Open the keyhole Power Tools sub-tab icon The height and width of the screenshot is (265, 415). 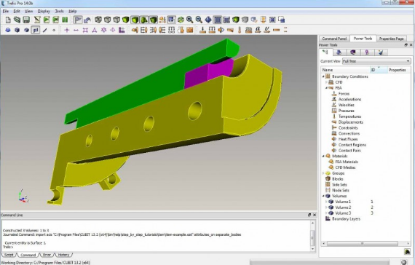367,52
